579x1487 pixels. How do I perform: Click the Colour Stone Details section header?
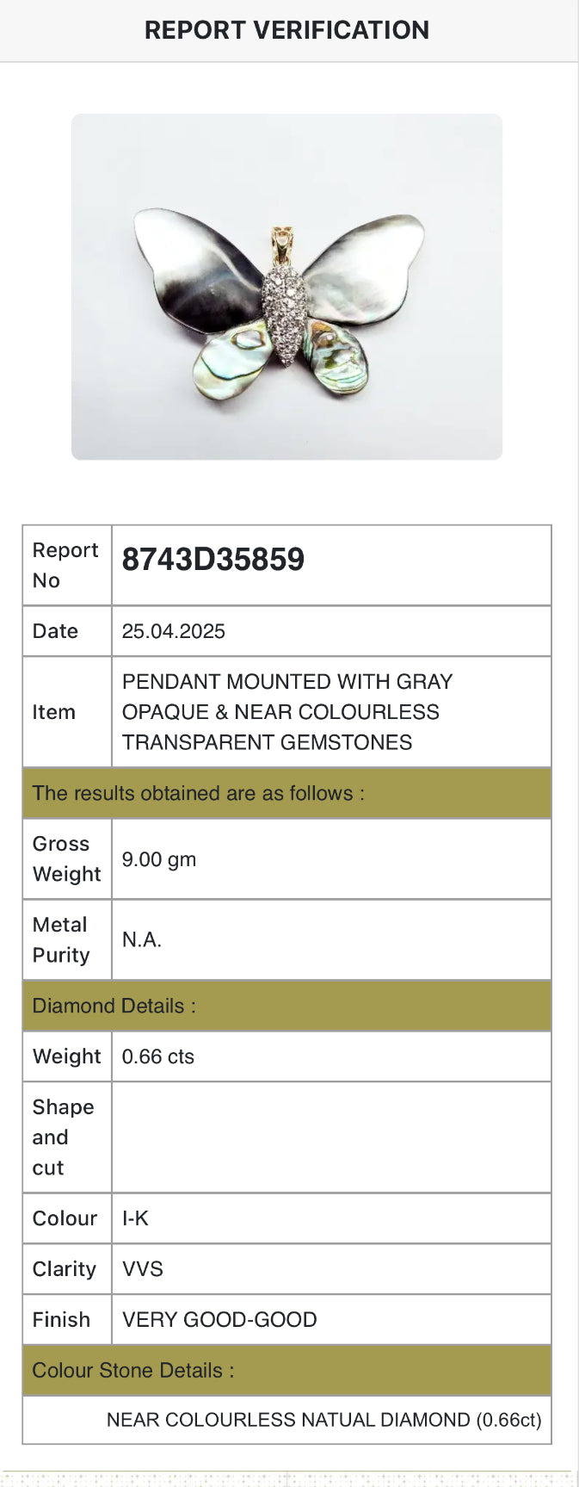tap(133, 1371)
